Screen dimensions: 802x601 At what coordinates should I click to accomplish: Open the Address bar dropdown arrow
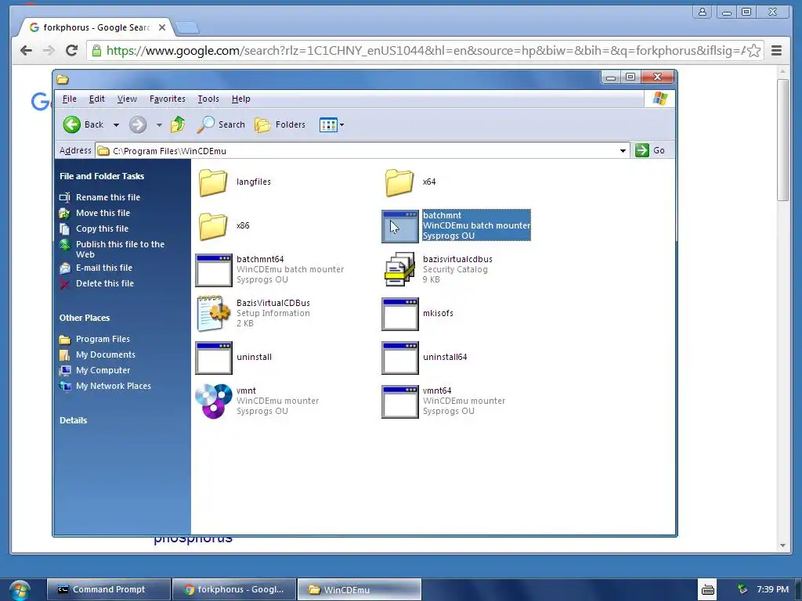[x=623, y=151]
